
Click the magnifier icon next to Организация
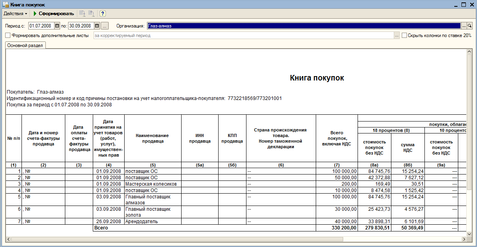pos(469,26)
